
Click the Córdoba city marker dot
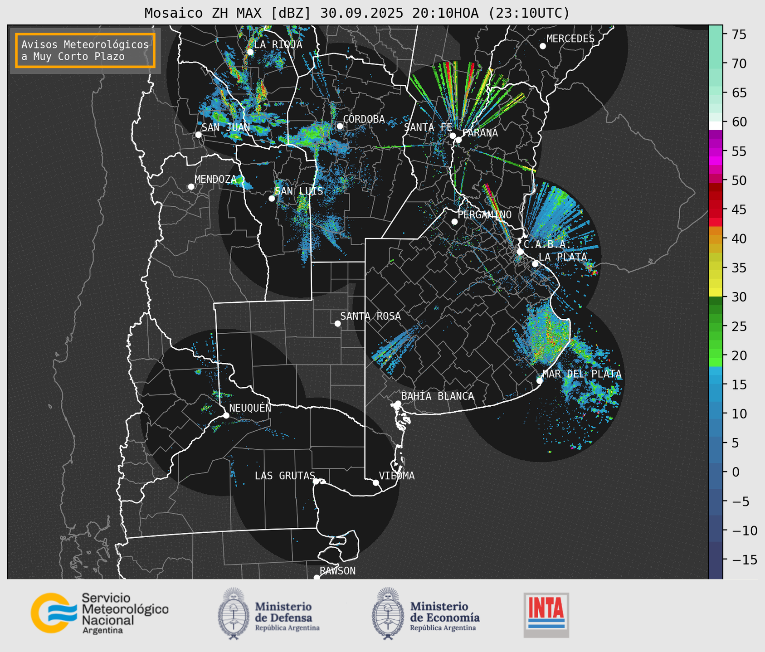[x=340, y=126]
